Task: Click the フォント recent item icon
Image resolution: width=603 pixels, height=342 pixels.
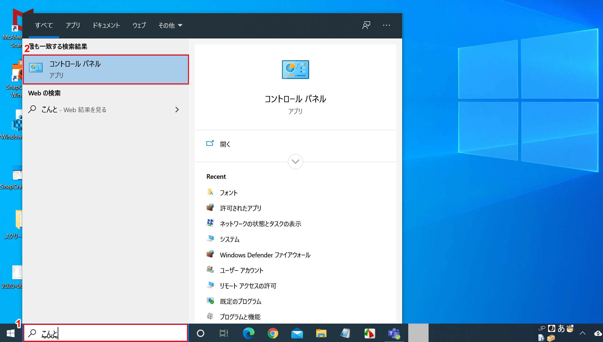Action: point(210,192)
